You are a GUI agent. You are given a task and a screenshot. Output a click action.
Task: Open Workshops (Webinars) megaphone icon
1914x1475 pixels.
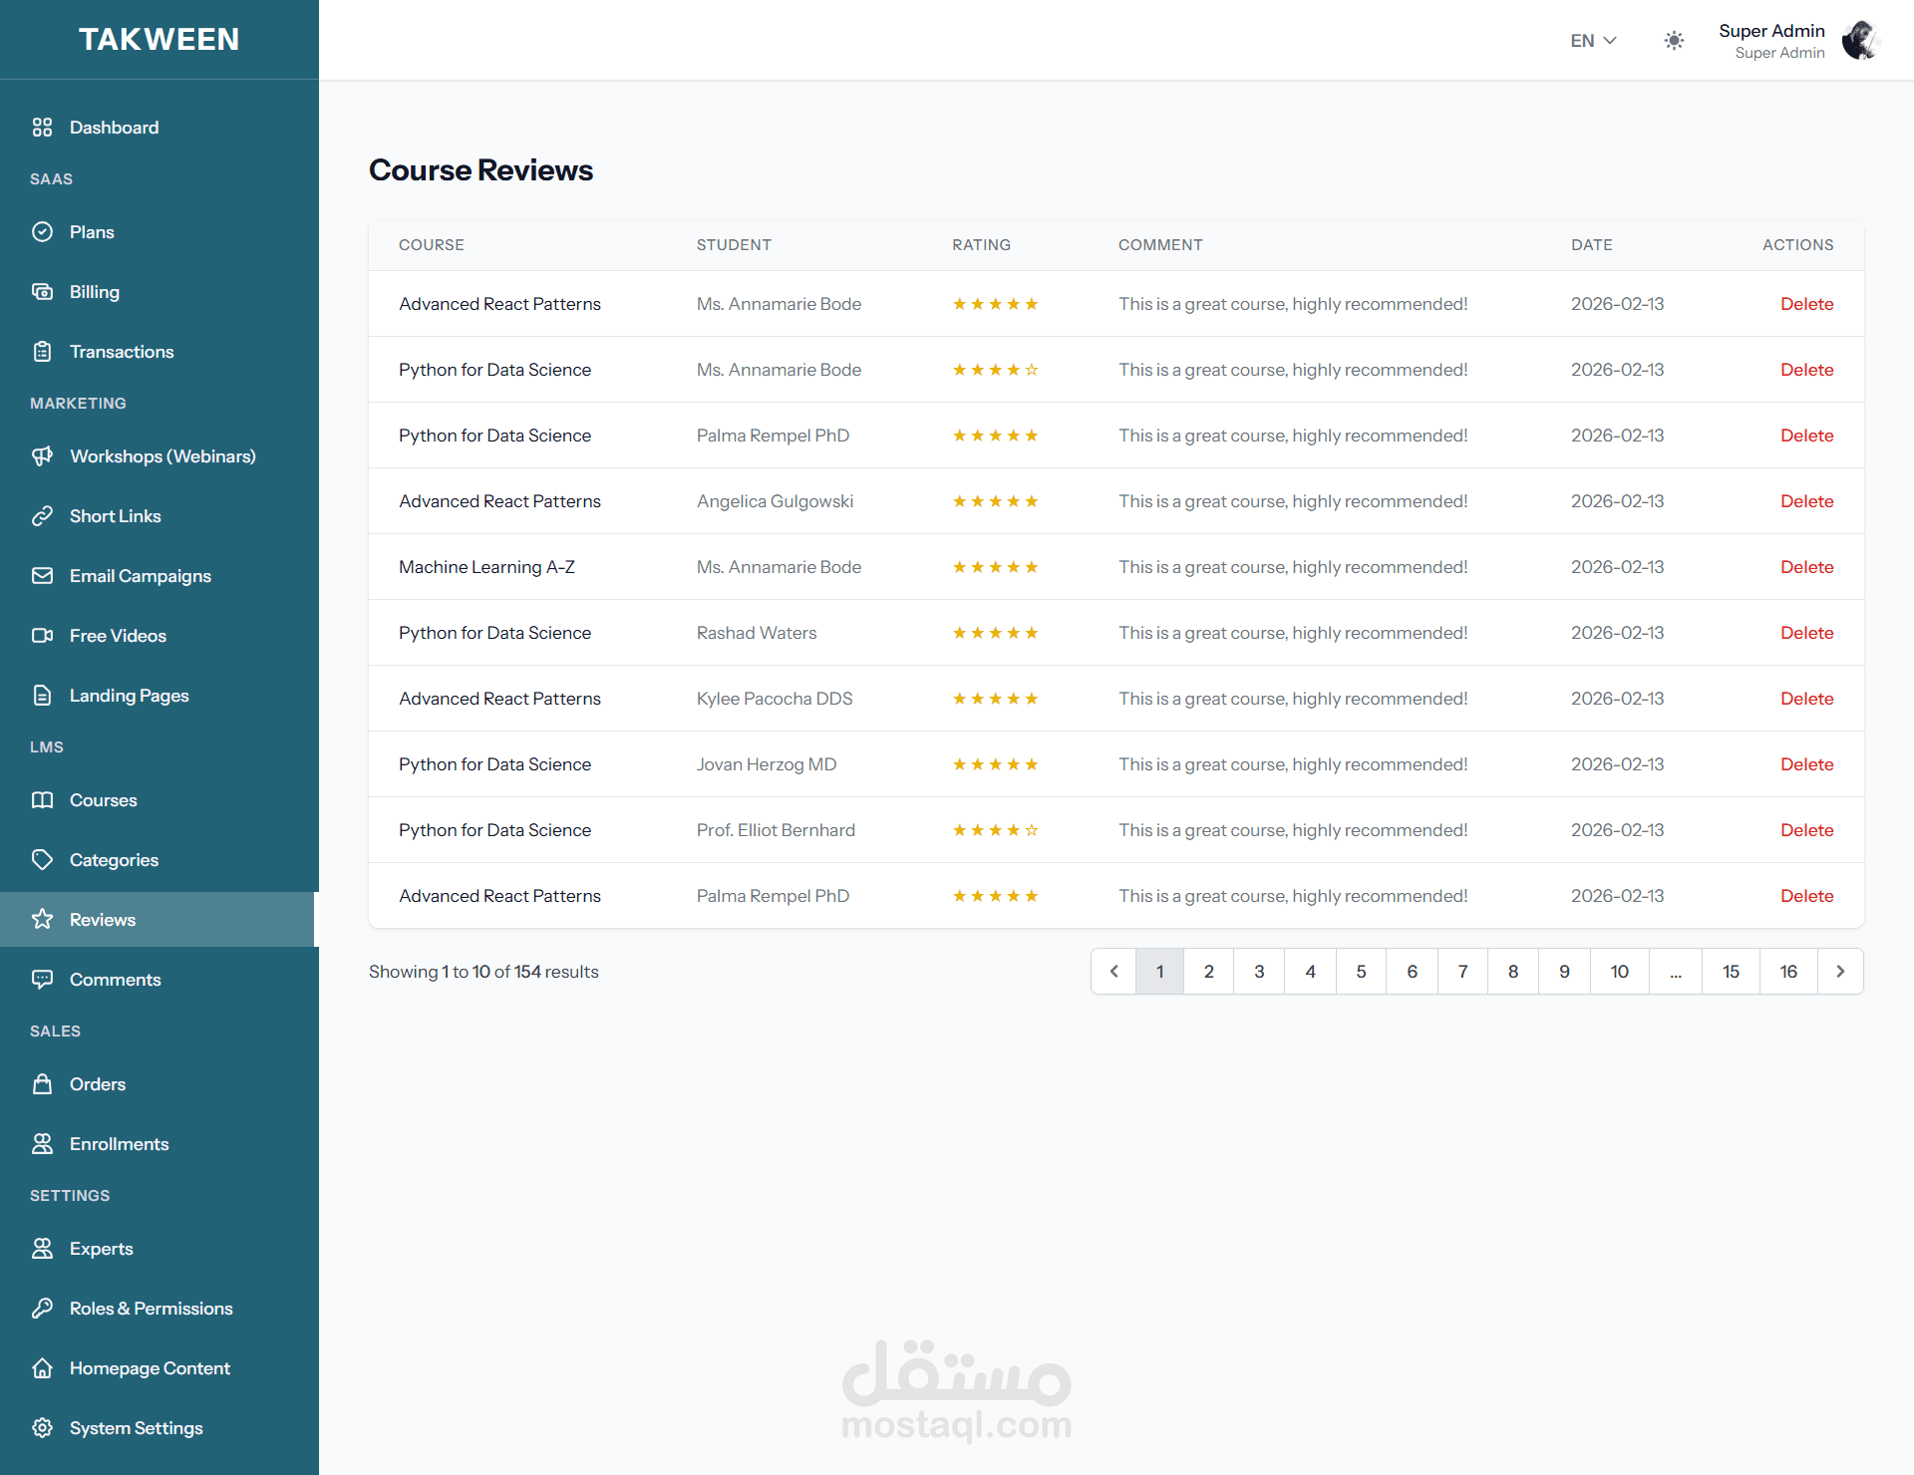pos(42,456)
